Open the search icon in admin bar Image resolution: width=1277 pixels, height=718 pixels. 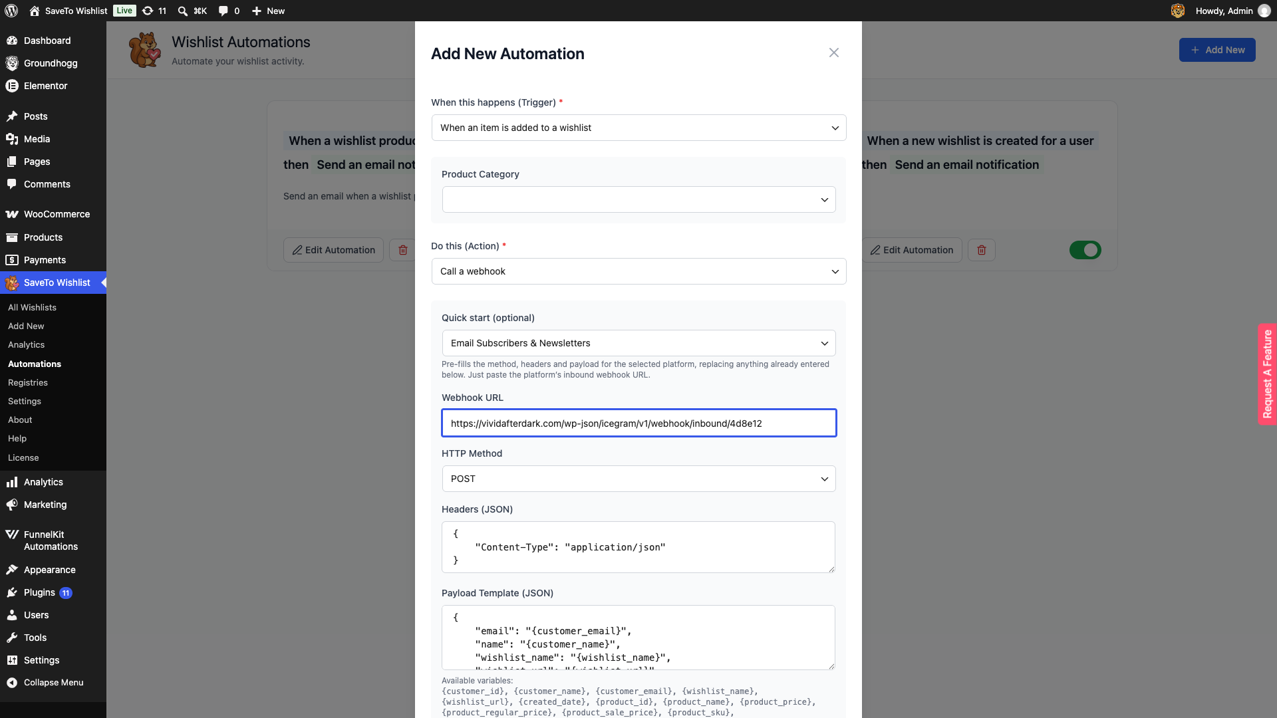pos(182,11)
